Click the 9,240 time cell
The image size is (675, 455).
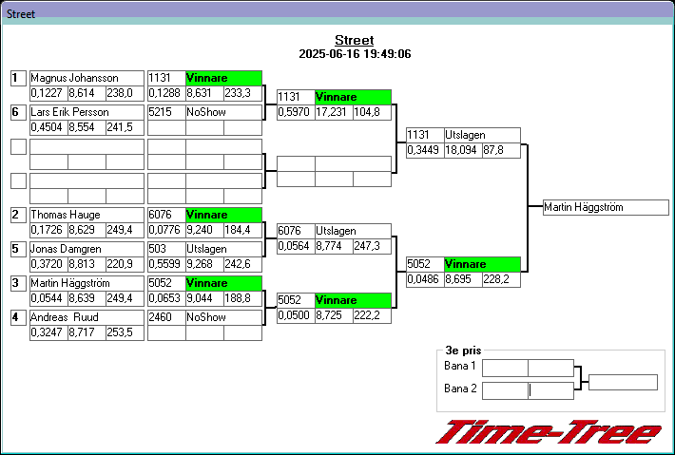click(205, 230)
